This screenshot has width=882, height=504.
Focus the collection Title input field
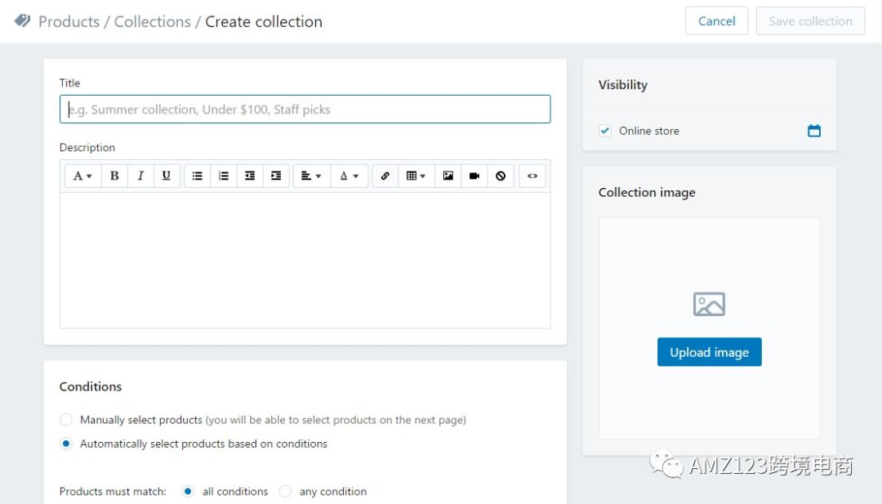[x=305, y=109]
